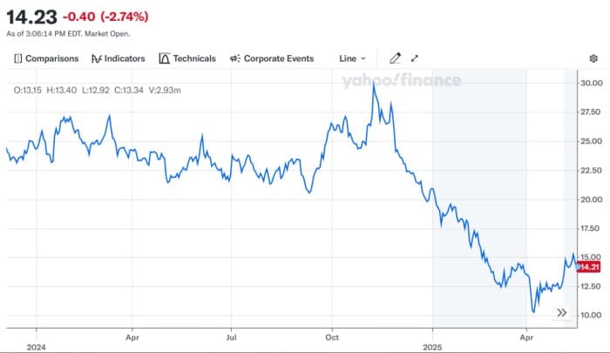Click the 30.00 price axis label
The width and height of the screenshot is (610, 353).
click(591, 83)
